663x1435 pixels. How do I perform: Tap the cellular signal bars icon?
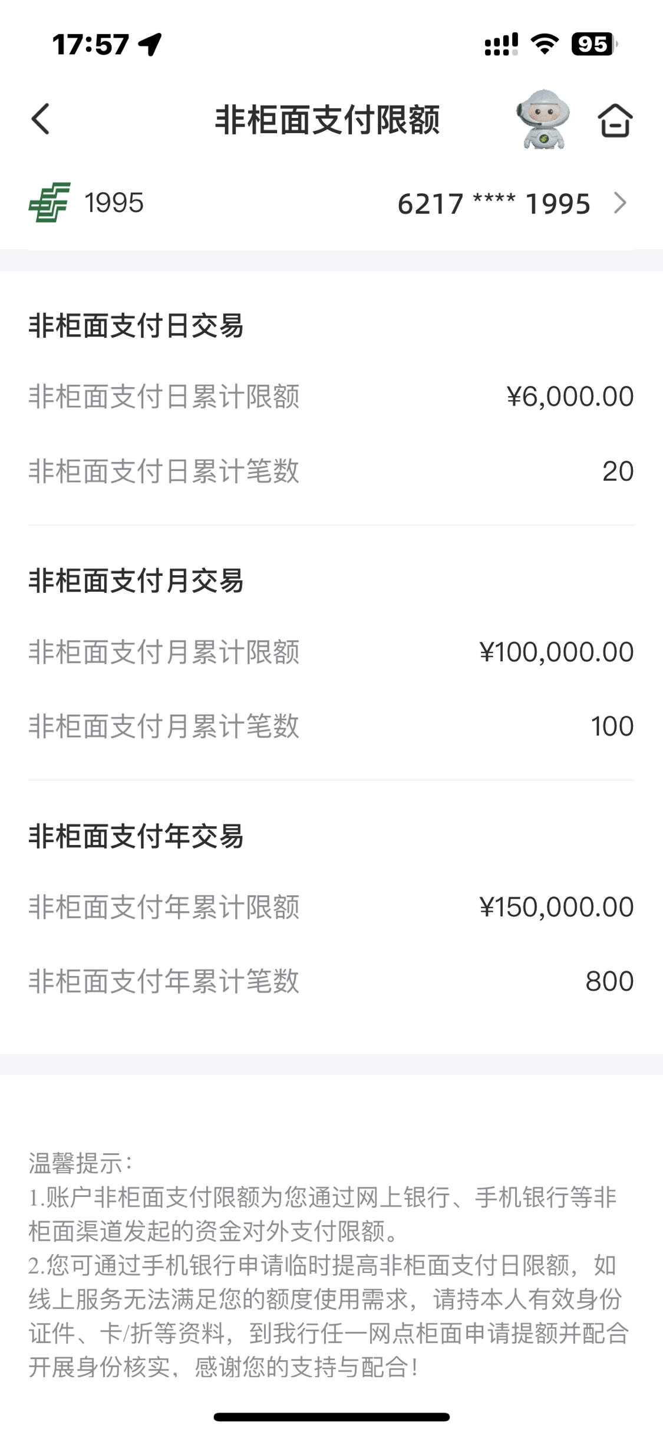pyautogui.click(x=502, y=44)
